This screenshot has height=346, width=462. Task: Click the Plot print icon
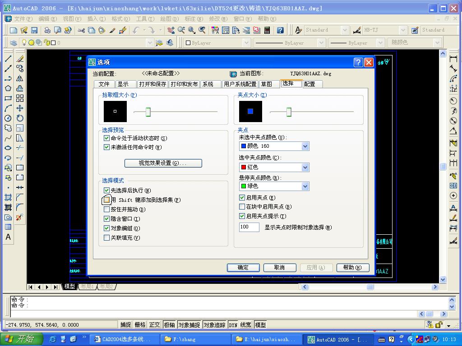pyautogui.click(x=47, y=30)
